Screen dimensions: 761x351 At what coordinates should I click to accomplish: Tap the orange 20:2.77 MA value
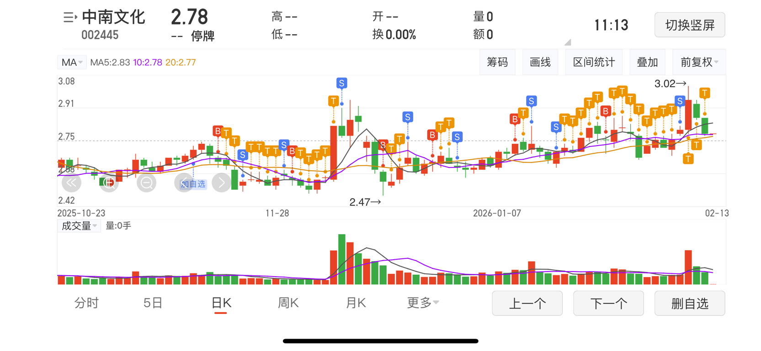[x=181, y=63]
